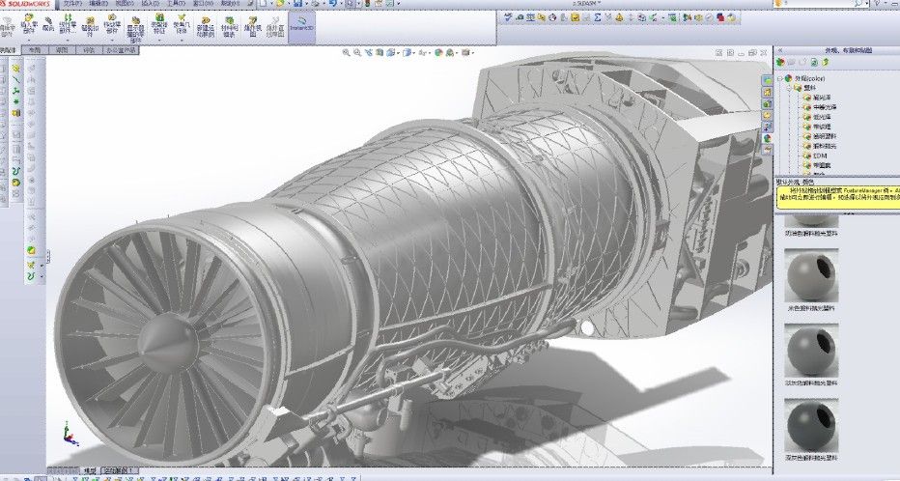Click yellow warning triangle toolbar icon

click(x=619, y=17)
